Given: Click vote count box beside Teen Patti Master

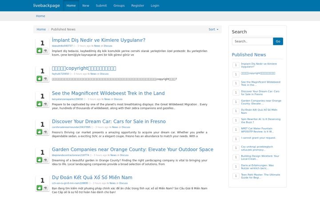Looking at the screenshot, I should tap(236, 176).
